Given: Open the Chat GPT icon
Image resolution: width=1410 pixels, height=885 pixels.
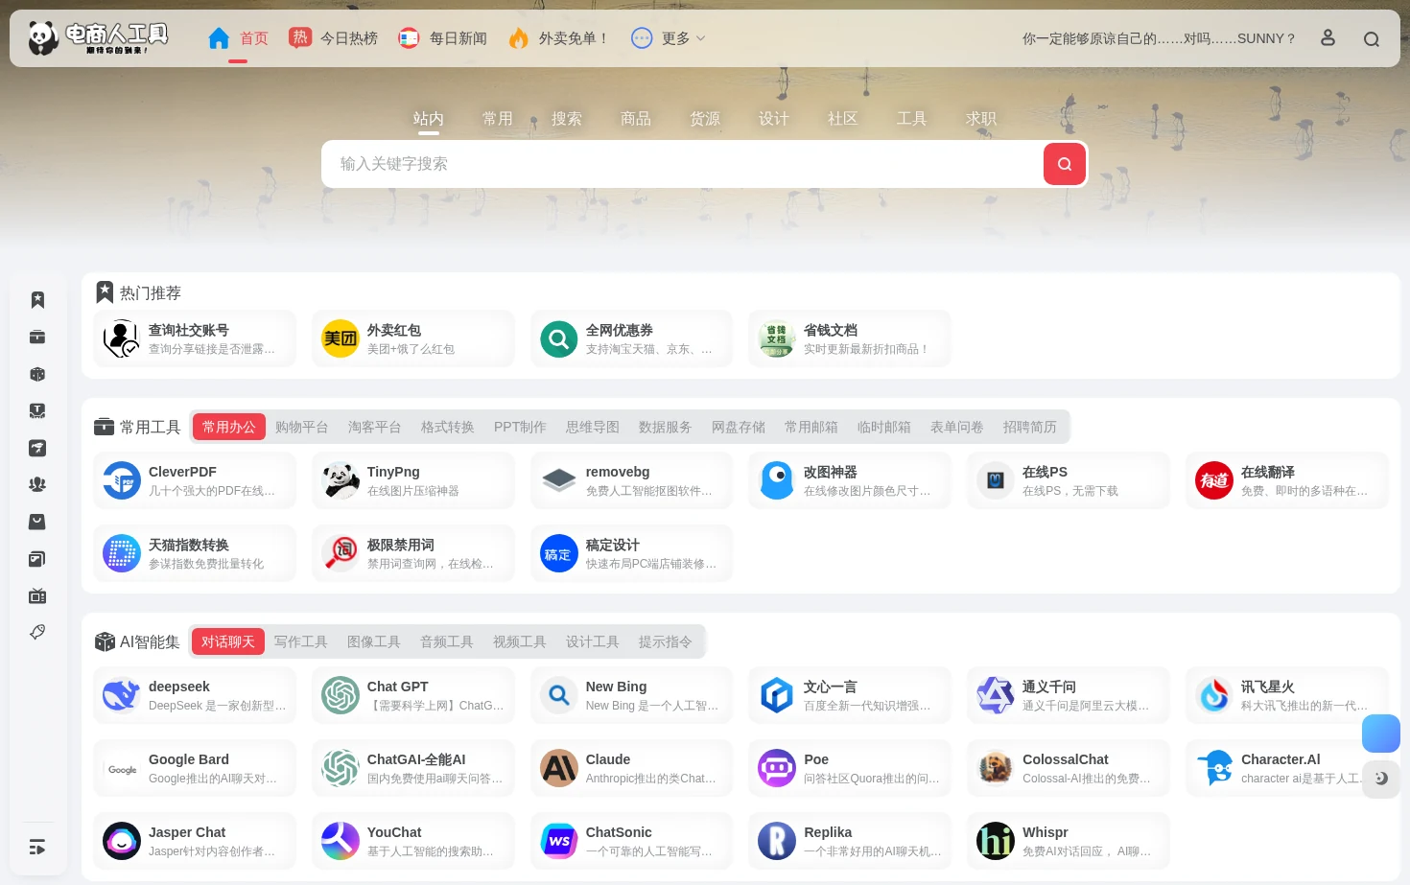Looking at the screenshot, I should (341, 695).
